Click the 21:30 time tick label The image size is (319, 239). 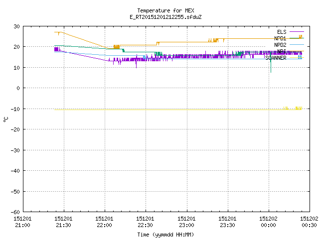[x=63, y=225]
